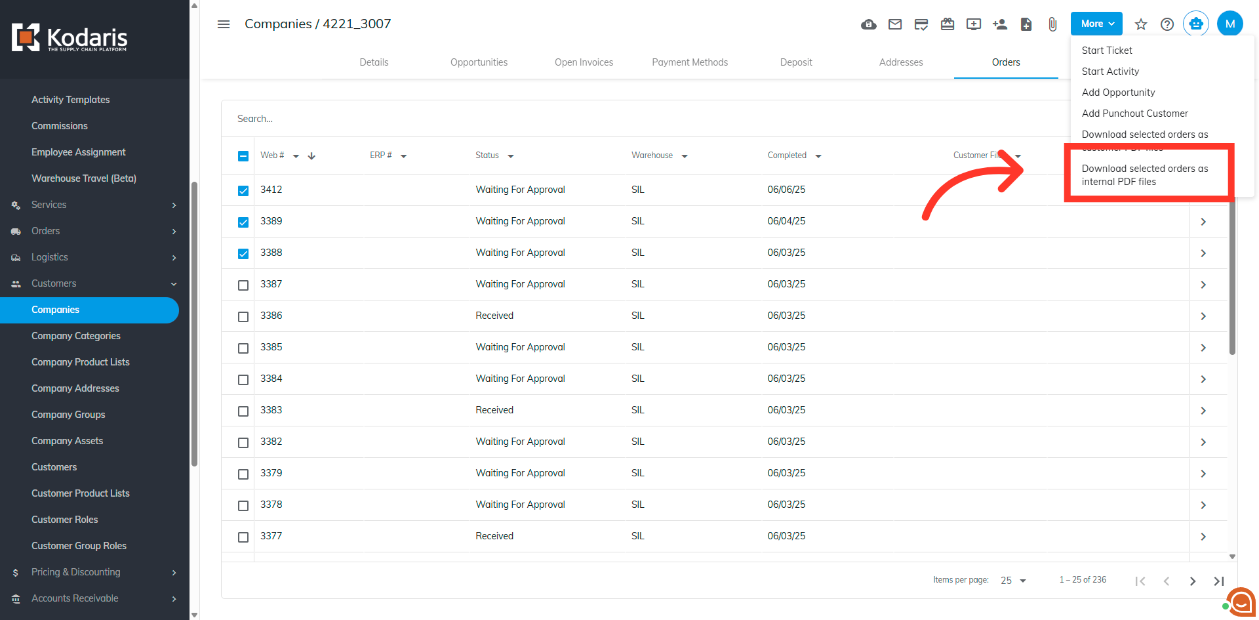Open Commissions in sidebar
The image size is (1259, 620).
(60, 126)
